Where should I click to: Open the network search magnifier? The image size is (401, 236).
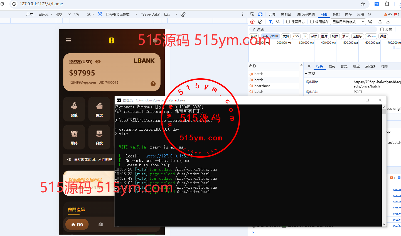pos(278,22)
